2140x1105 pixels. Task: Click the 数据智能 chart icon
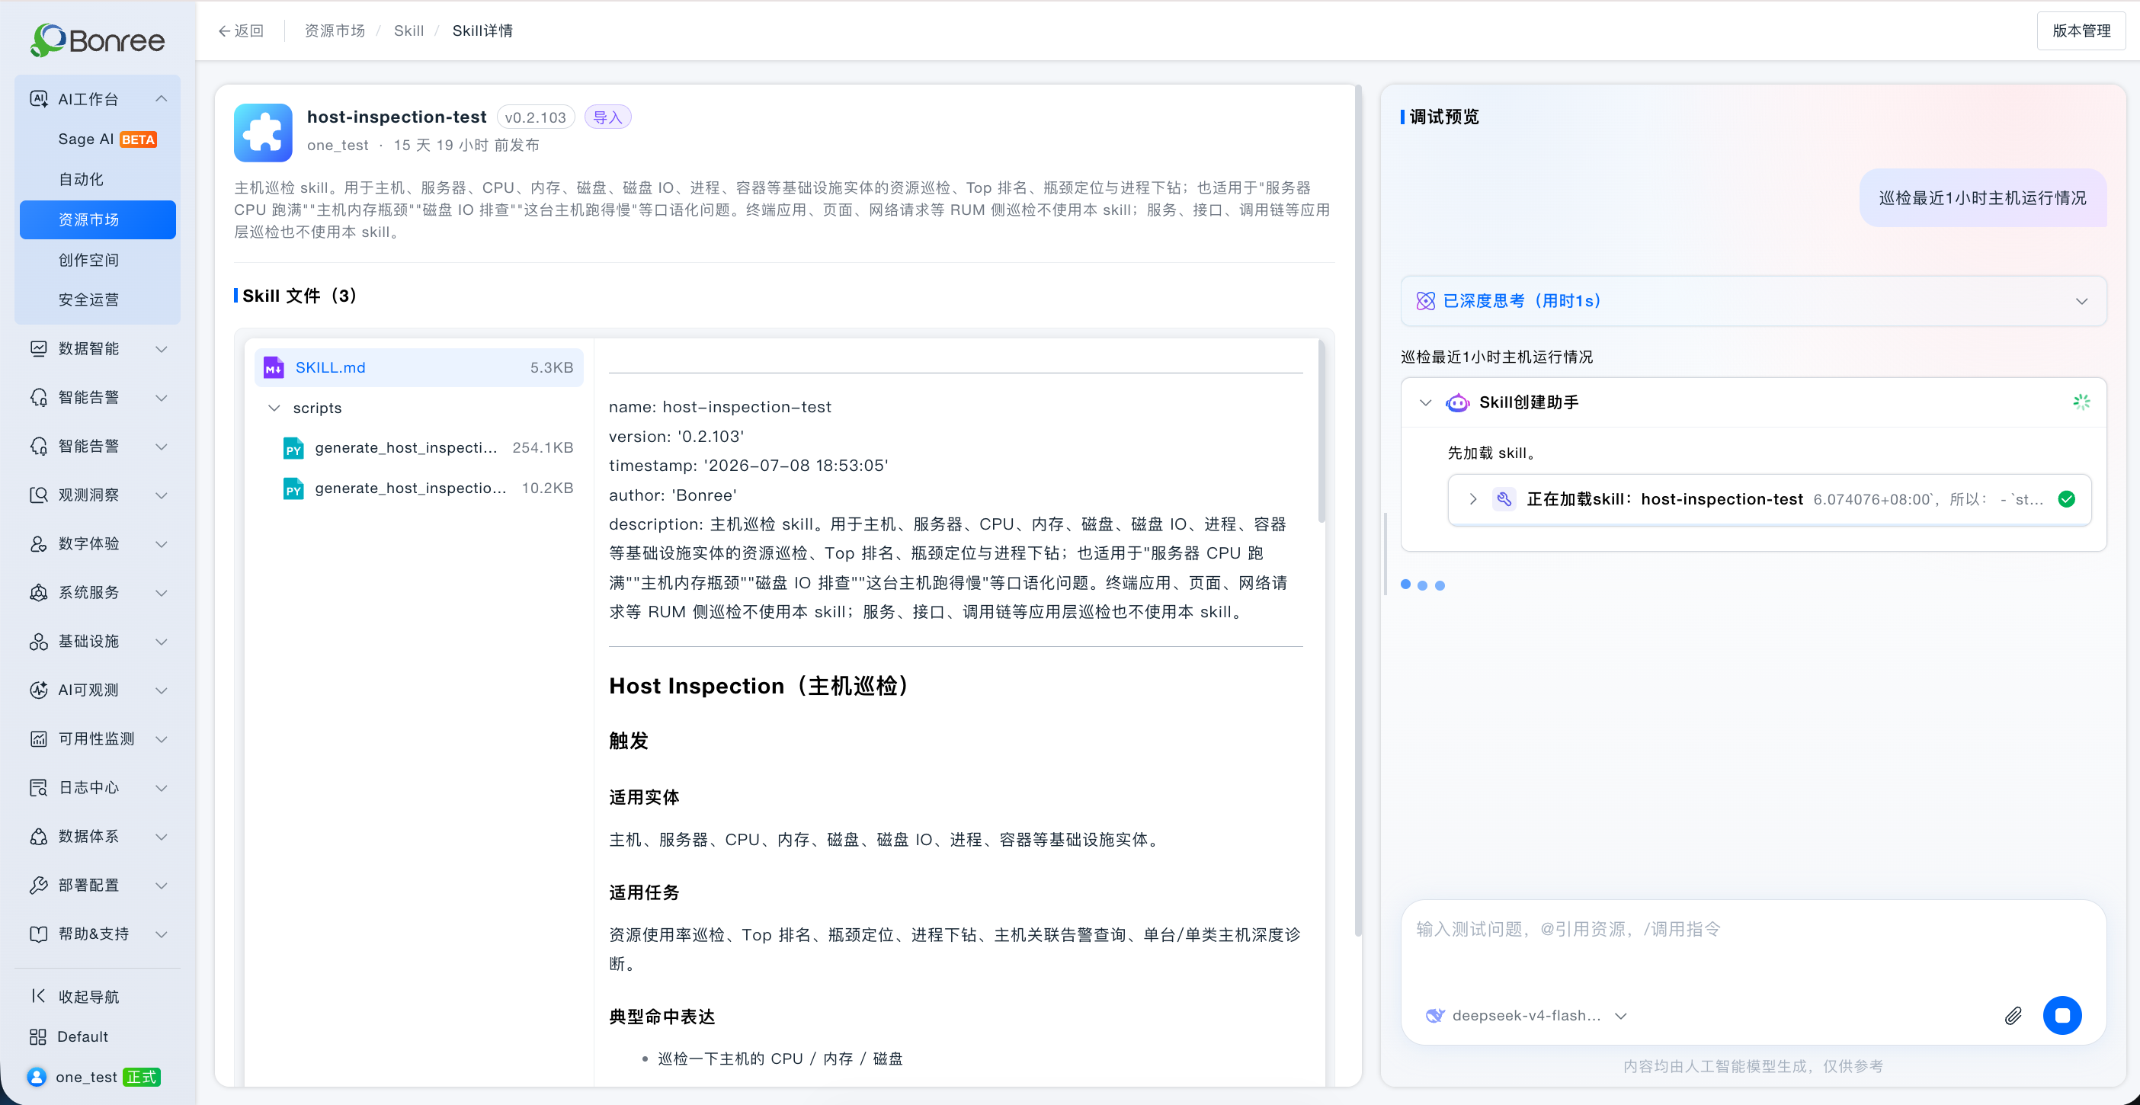(x=38, y=348)
